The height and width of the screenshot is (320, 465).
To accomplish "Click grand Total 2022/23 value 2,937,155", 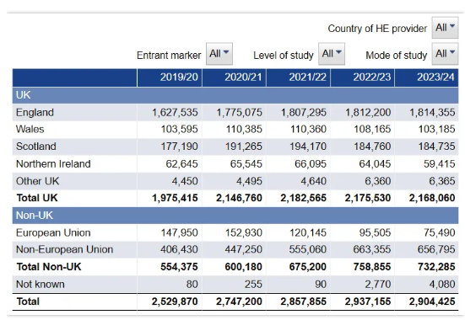I will click(x=368, y=301).
